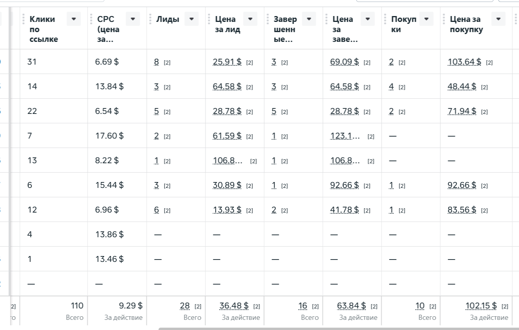Image resolution: width=519 pixels, height=330 pixels.
Task: Click the grip icon beside Цена за лид
Action: pos(209,19)
